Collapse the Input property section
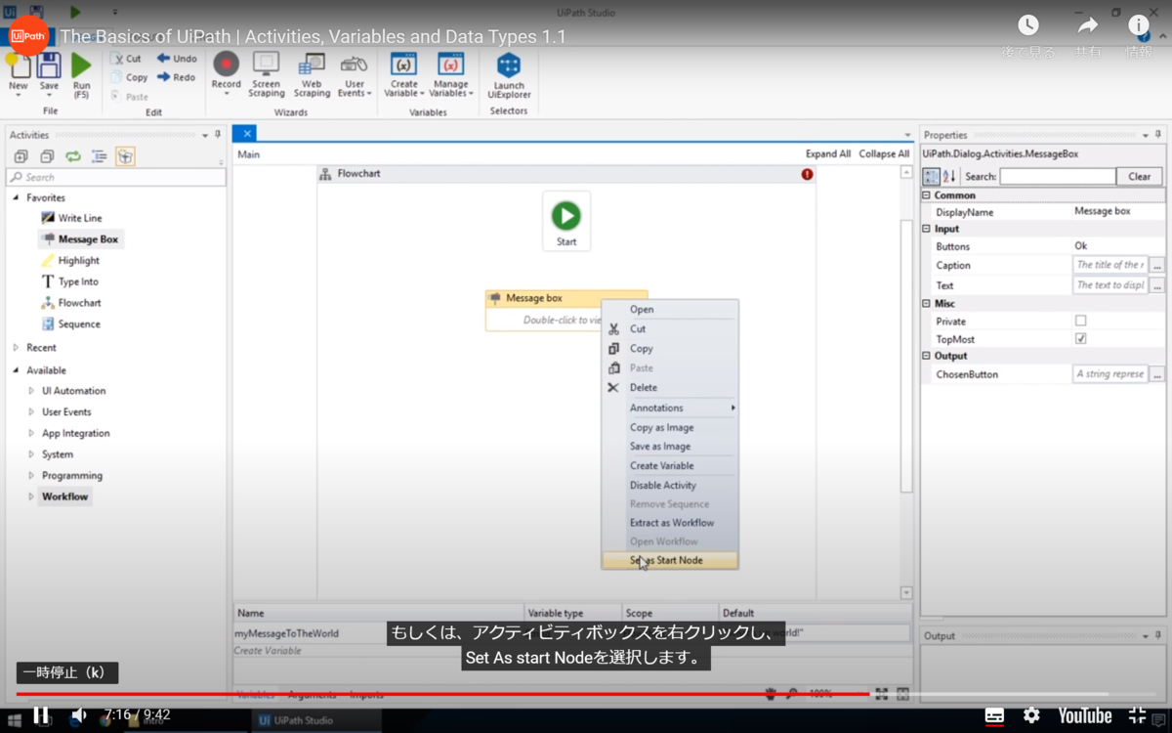Image resolution: width=1172 pixels, height=733 pixels. [x=927, y=229]
